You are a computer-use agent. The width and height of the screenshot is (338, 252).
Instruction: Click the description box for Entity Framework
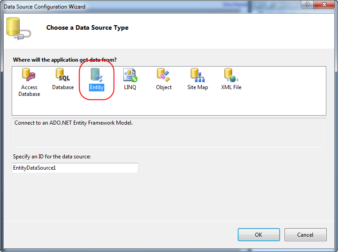point(169,133)
